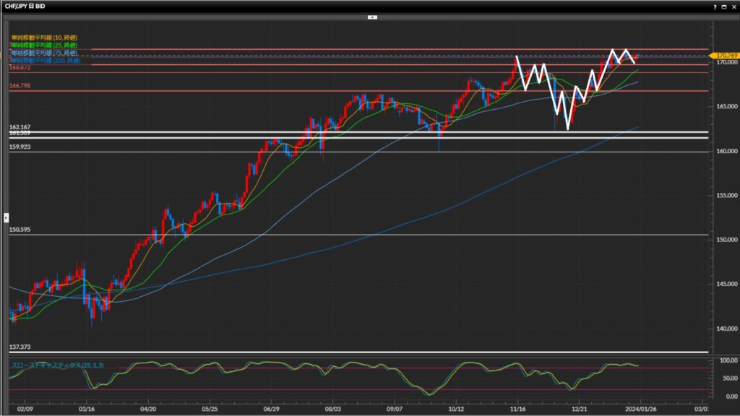The height and width of the screenshot is (416, 740).
Task: Select the 159.923 horizontal line label
Action: [20, 147]
